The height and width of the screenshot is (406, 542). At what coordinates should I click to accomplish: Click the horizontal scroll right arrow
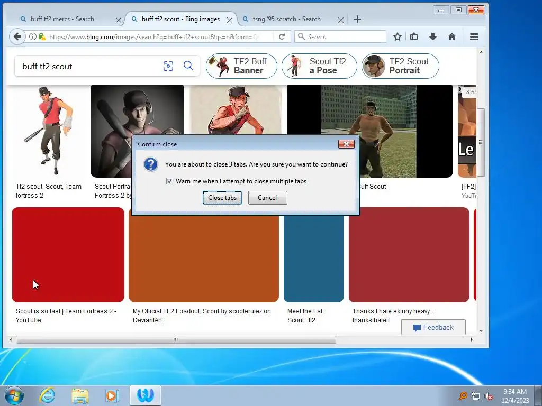472,340
